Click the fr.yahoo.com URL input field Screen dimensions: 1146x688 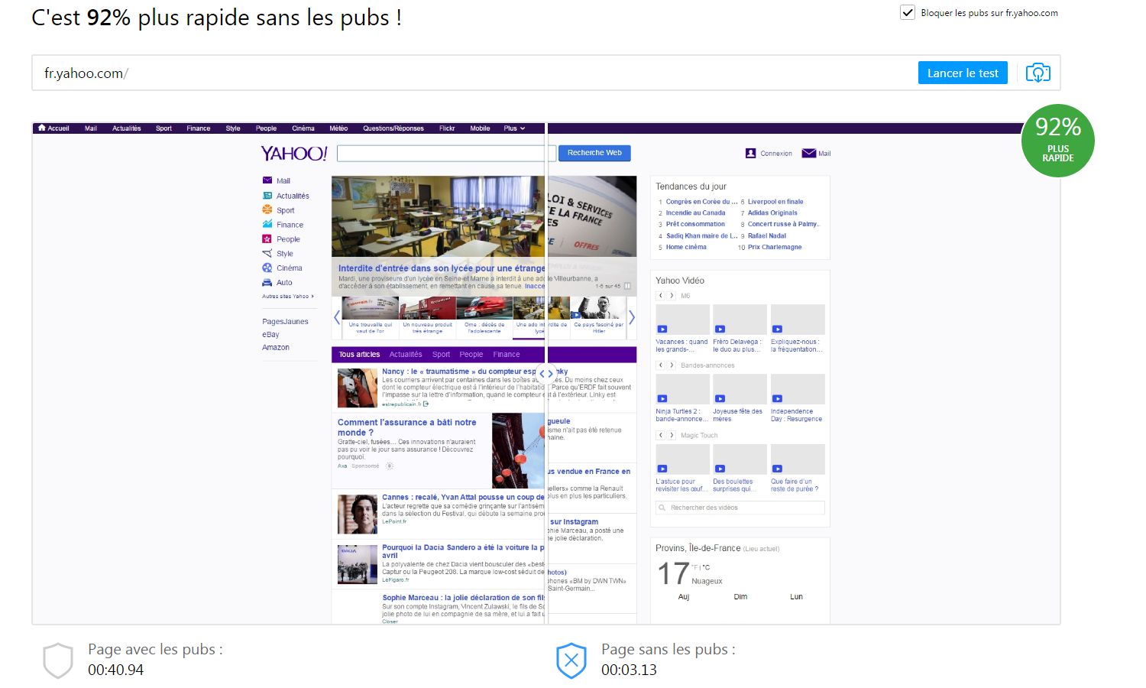[x=474, y=73]
